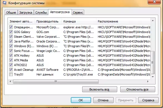Select the Valve Corporat... manufacturer cell
This screenshot has width=163, height=108.
point(48,37)
